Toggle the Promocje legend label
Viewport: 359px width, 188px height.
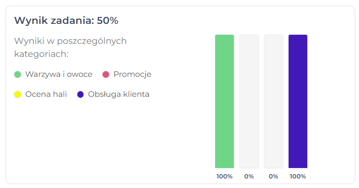click(x=132, y=74)
